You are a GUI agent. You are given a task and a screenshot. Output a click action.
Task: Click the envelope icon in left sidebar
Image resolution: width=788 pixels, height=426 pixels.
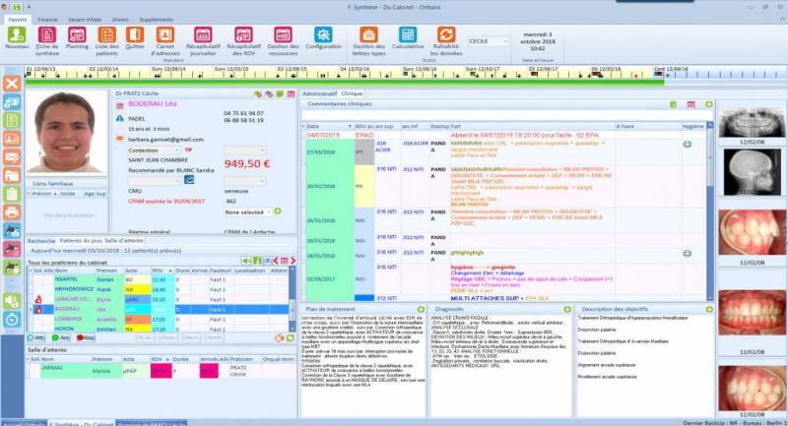coord(12,157)
